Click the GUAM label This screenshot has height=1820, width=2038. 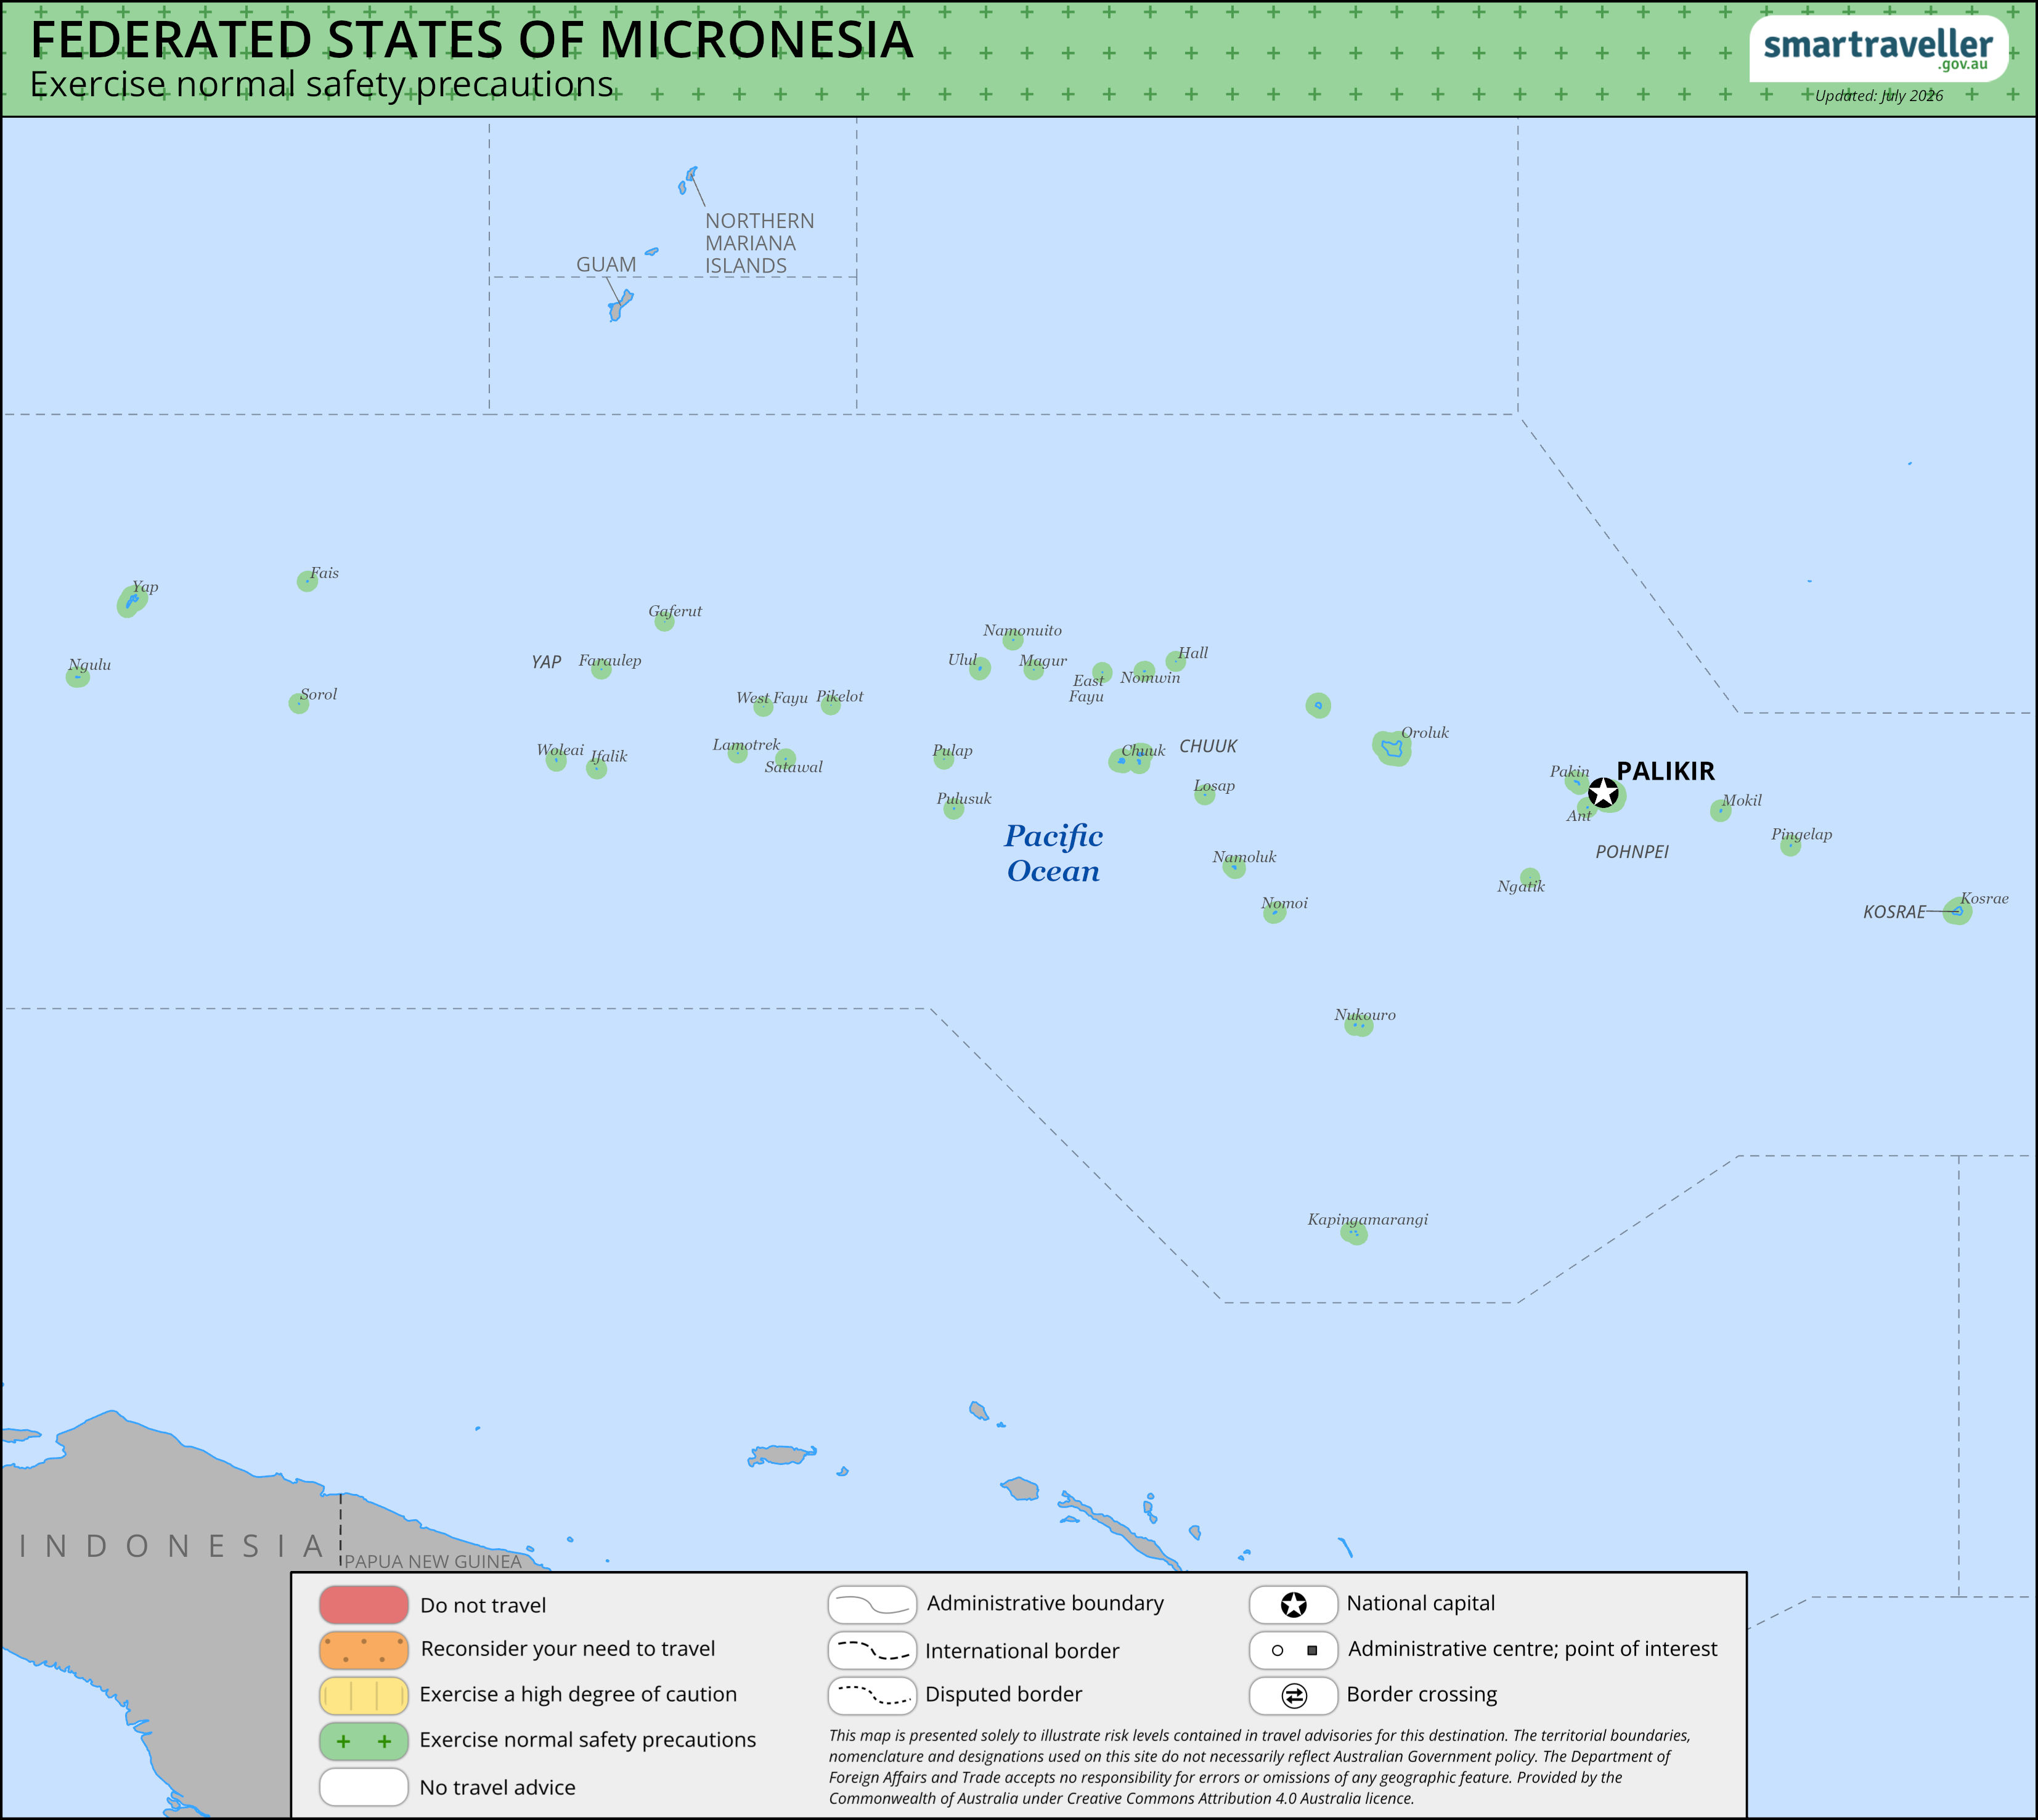tap(606, 265)
